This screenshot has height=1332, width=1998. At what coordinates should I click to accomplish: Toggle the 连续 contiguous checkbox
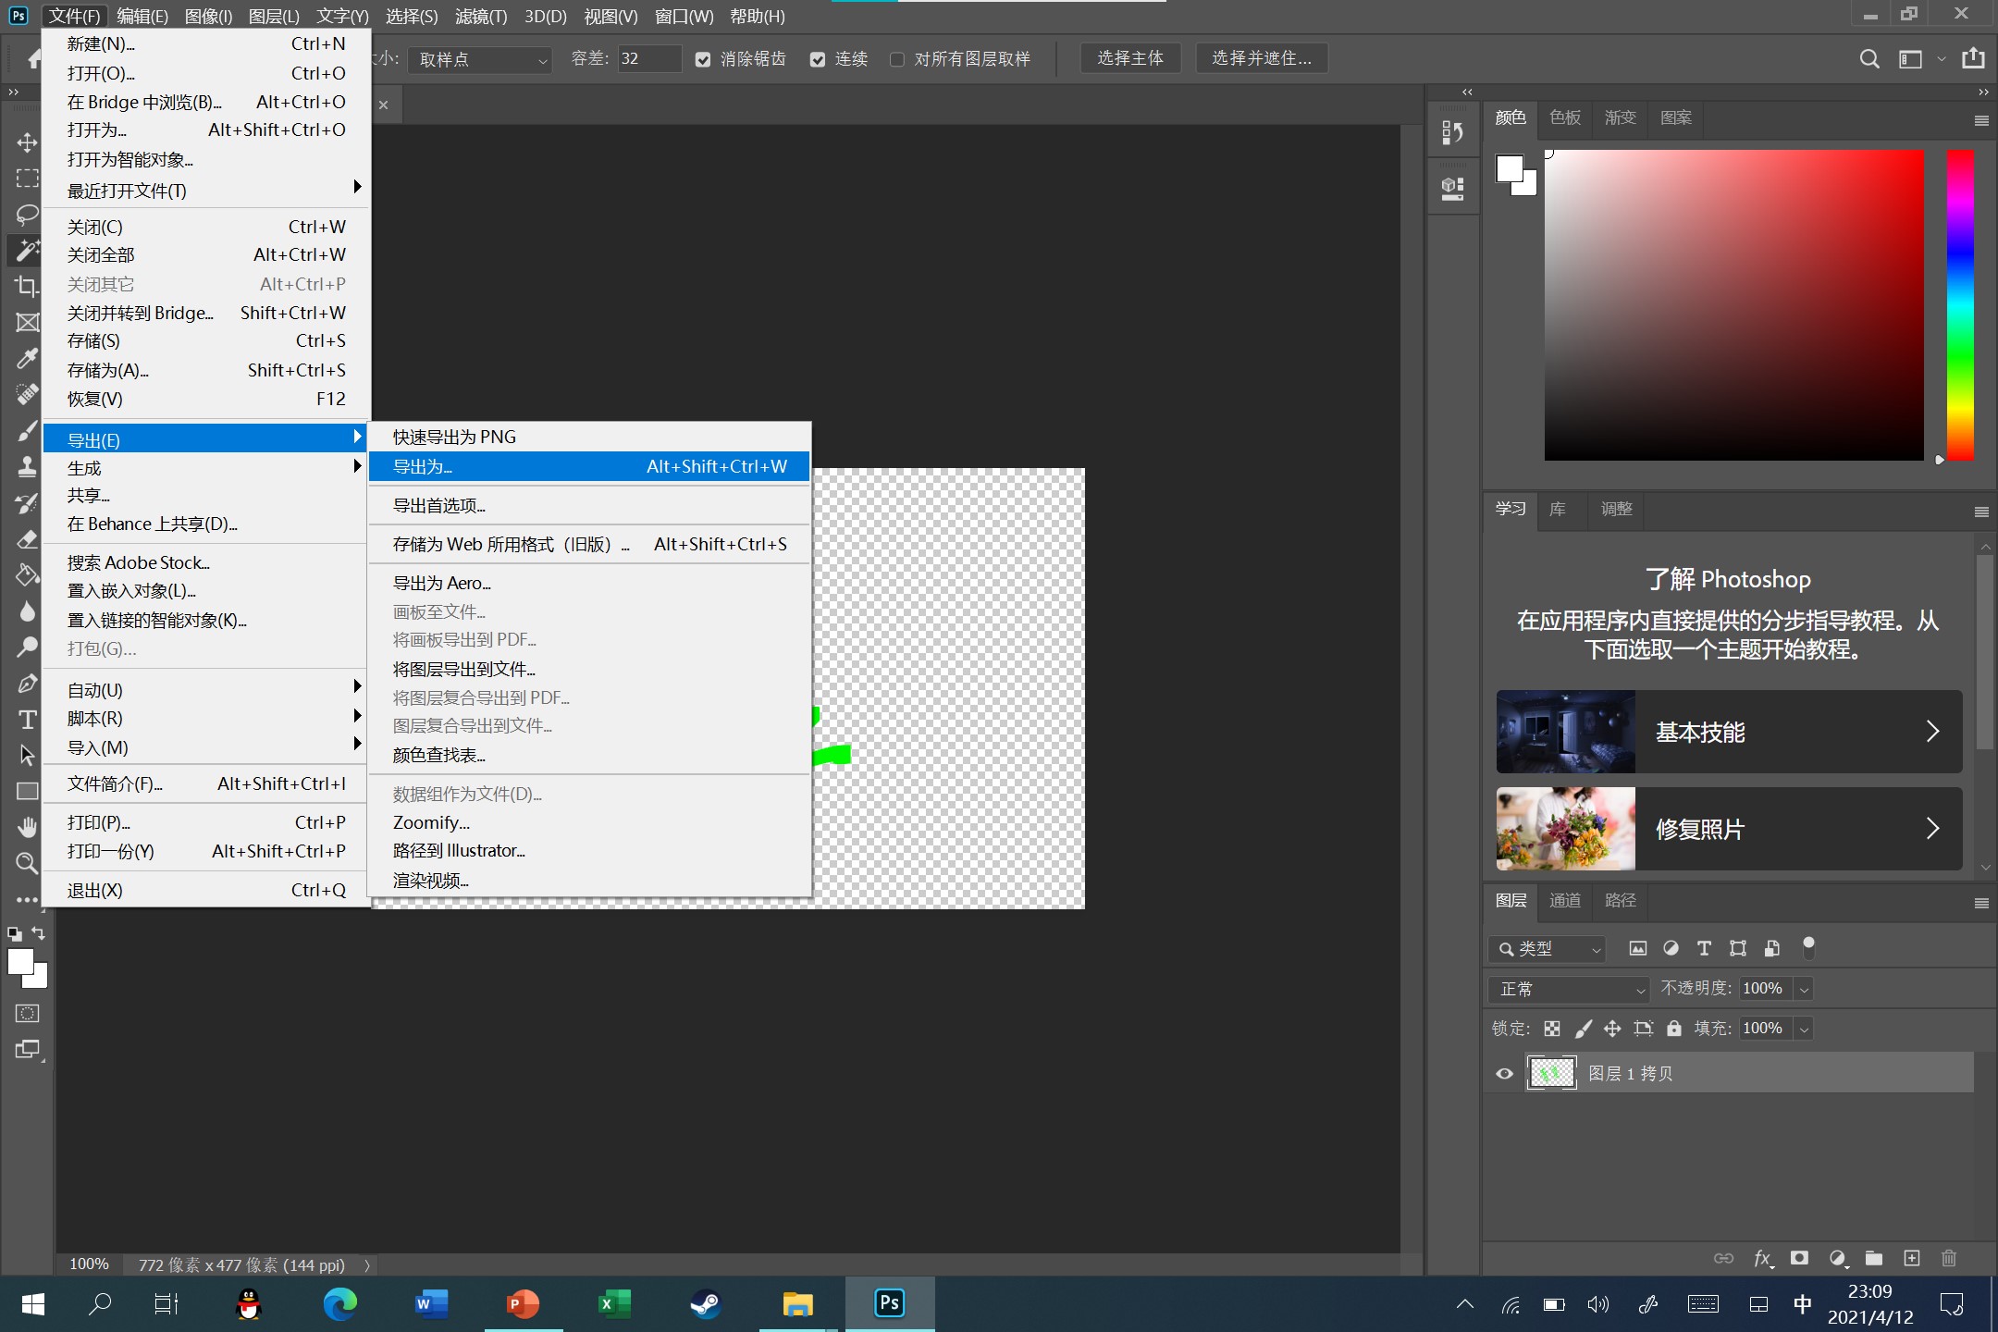818,59
